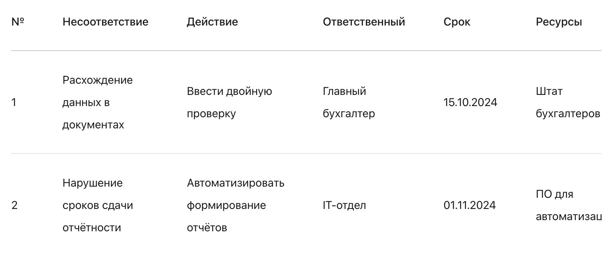Click 'Штат бухгалтеров' cell

568,102
